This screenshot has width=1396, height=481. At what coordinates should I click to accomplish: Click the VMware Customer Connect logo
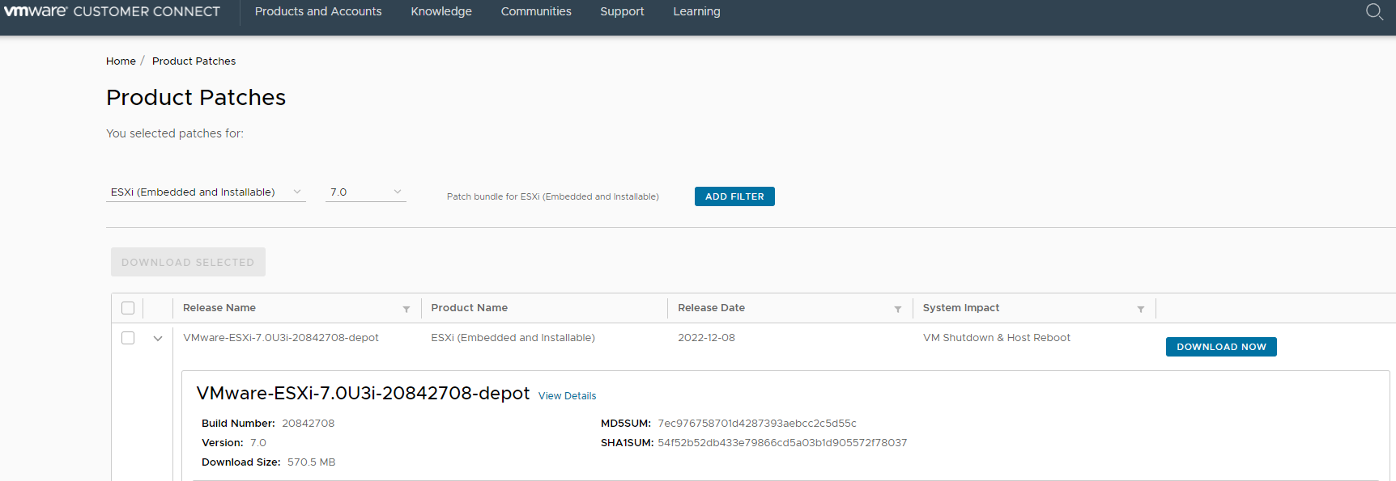[112, 11]
